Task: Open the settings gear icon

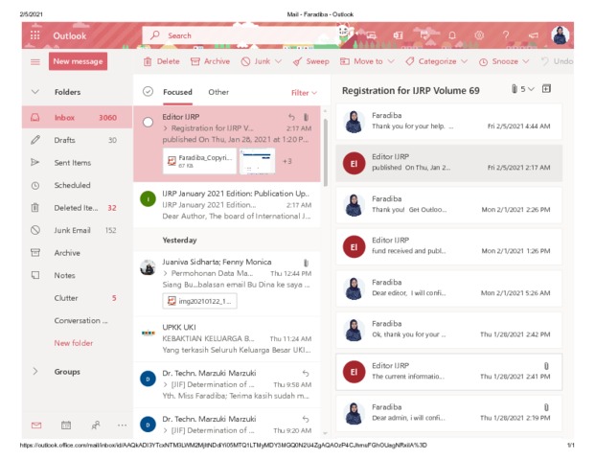Action: click(x=478, y=35)
